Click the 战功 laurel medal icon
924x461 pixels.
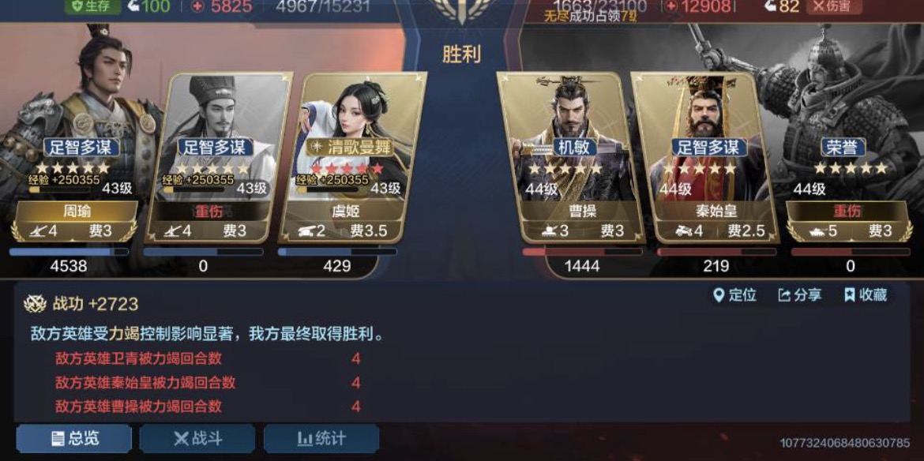click(x=36, y=304)
